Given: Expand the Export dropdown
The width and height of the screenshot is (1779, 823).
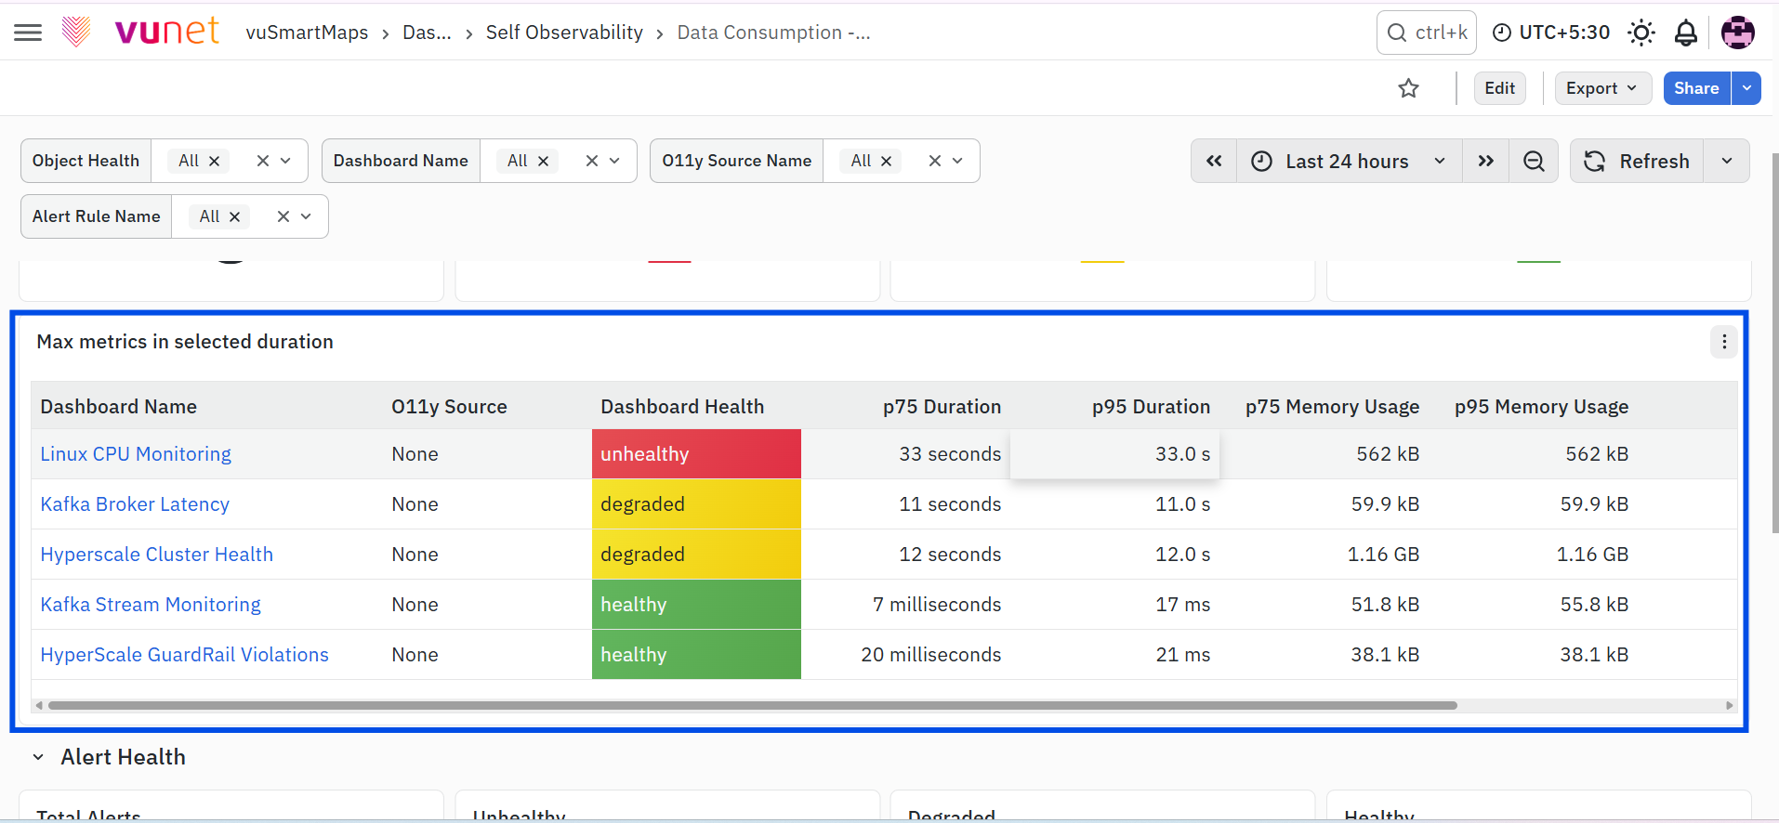Looking at the screenshot, I should pos(1602,88).
